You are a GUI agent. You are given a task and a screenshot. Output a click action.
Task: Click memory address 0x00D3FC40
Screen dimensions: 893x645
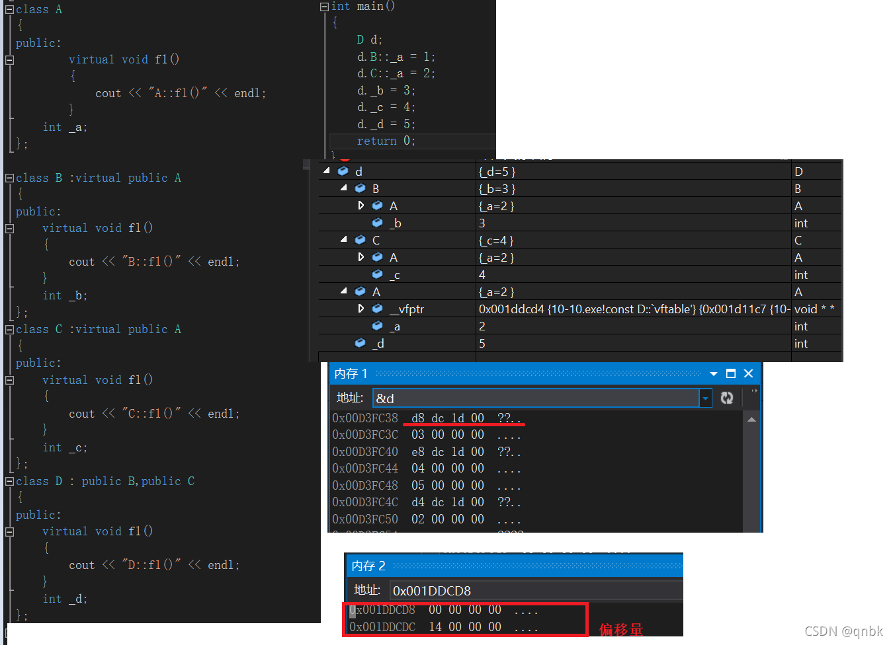tap(365, 452)
